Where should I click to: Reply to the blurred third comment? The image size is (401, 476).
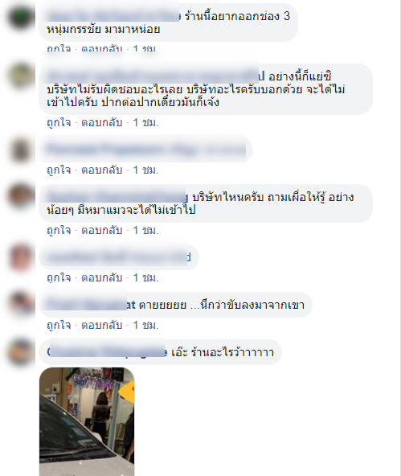(x=102, y=170)
